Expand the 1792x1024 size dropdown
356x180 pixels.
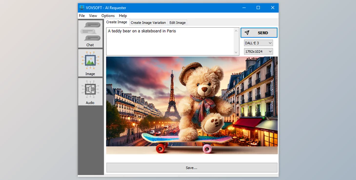(258, 52)
